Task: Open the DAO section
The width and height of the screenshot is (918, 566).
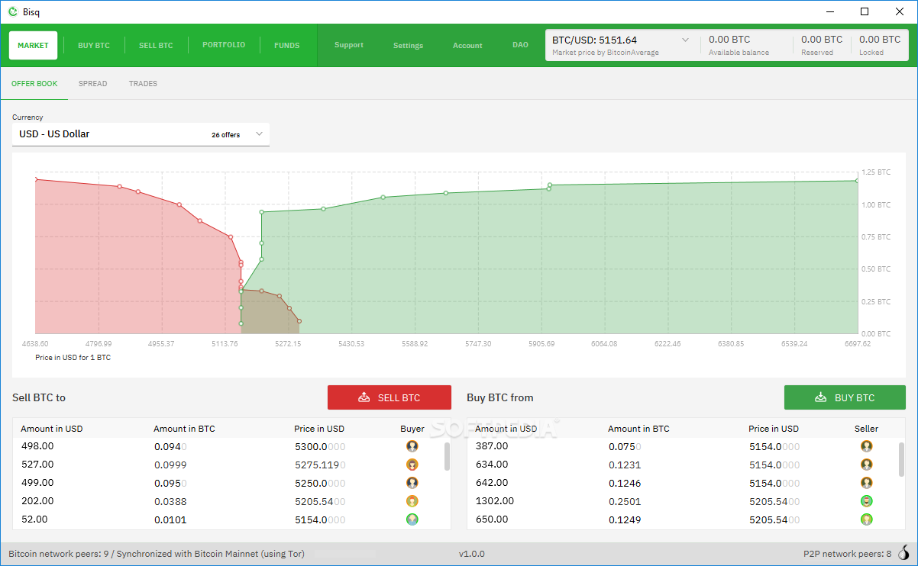Action: (520, 45)
